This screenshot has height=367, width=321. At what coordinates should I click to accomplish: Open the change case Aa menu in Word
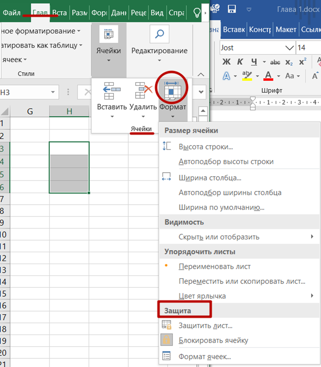[x=292, y=76]
